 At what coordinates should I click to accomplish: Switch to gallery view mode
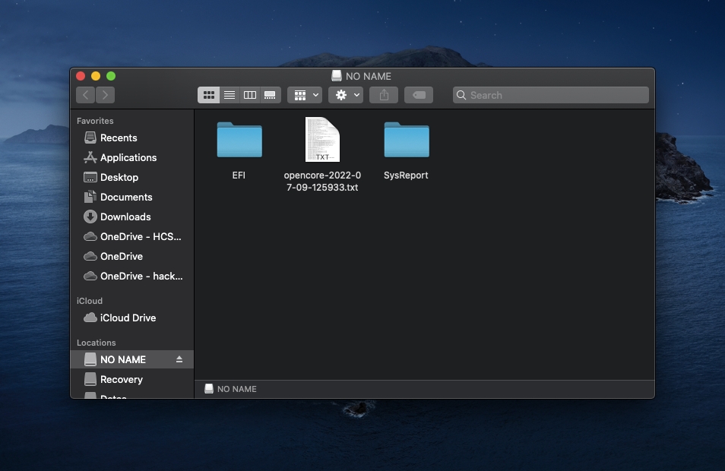click(270, 95)
